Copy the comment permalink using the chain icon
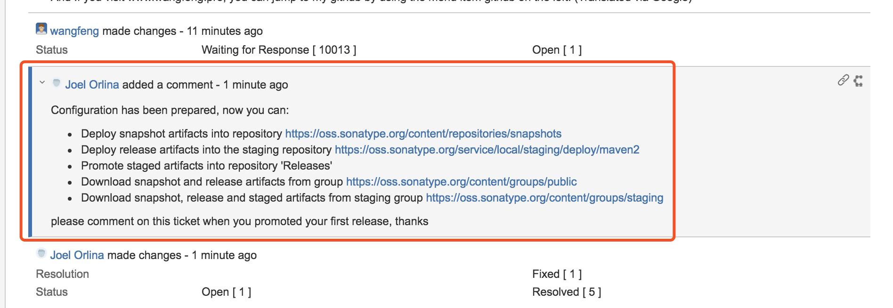 coord(843,81)
